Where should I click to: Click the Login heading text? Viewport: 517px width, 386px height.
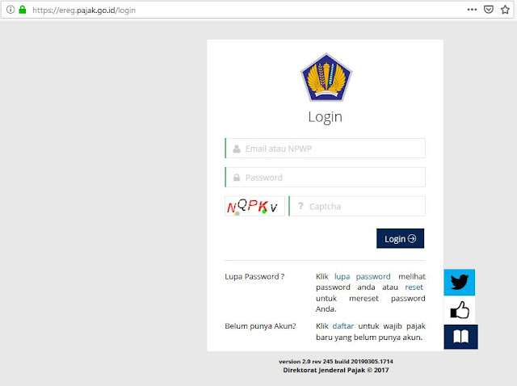coord(325,117)
